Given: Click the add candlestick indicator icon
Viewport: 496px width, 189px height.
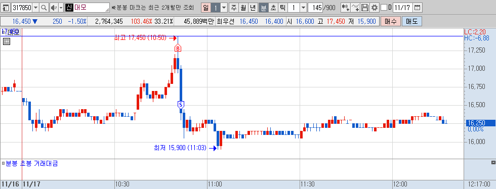Looking at the screenshot, I should point(345,8).
